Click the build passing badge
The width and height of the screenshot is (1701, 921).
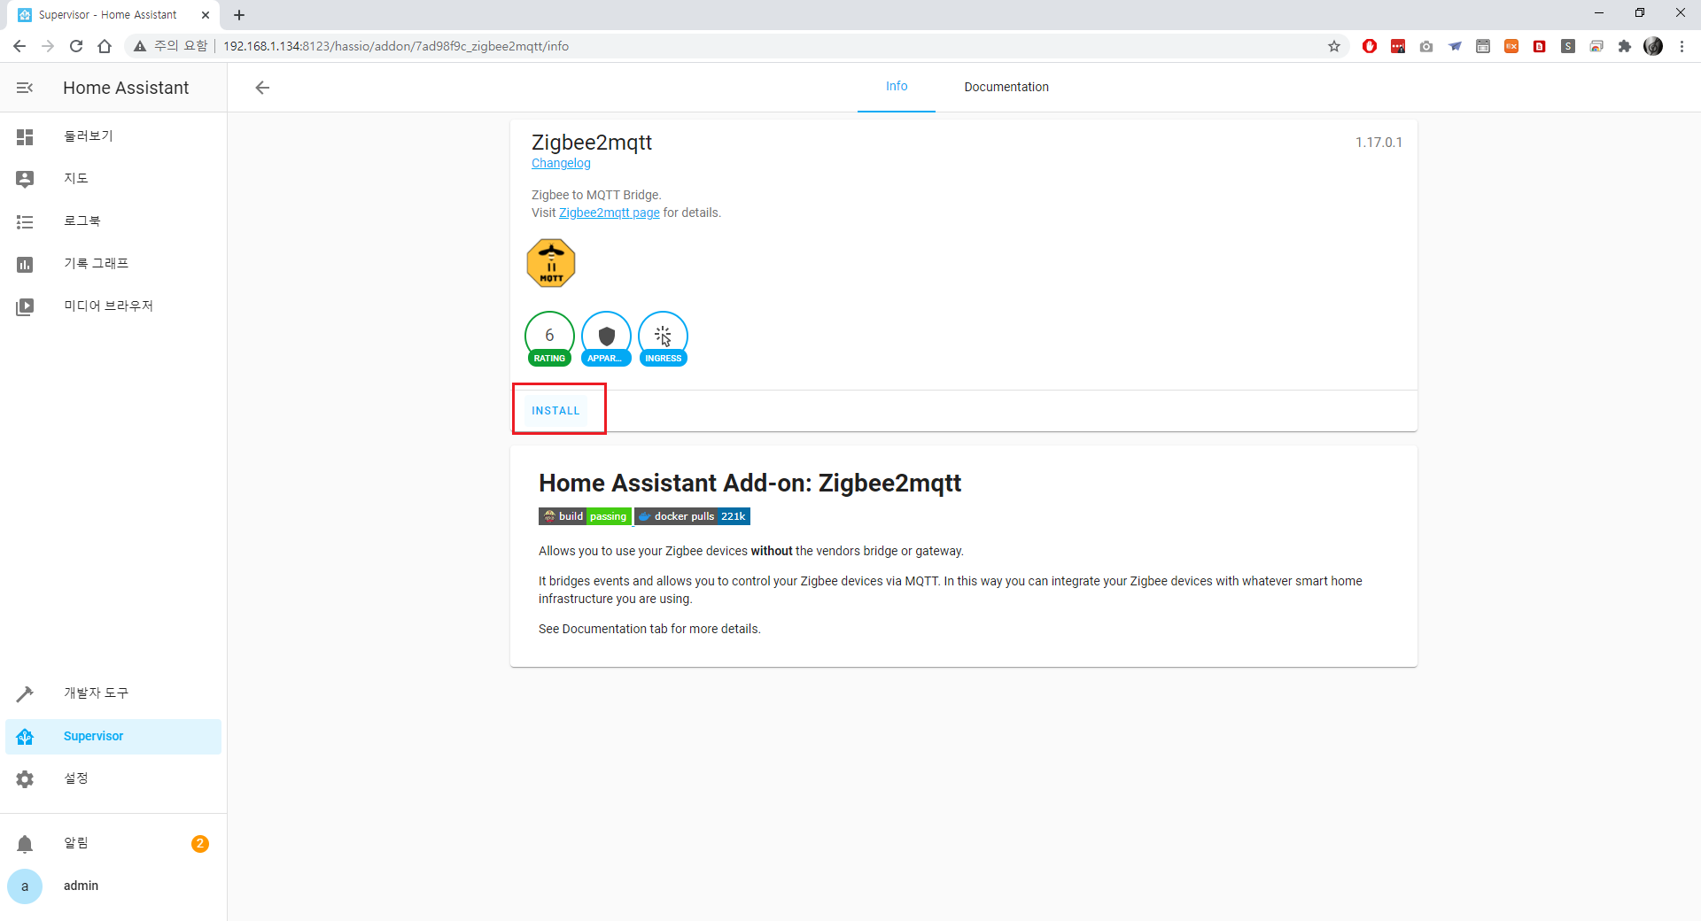point(585,516)
